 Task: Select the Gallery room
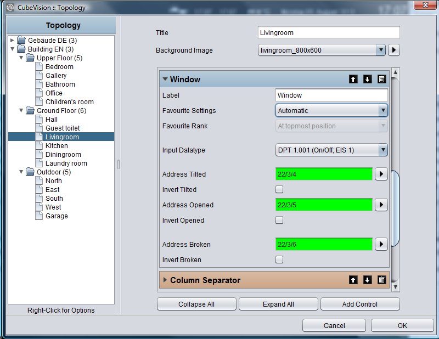point(56,76)
